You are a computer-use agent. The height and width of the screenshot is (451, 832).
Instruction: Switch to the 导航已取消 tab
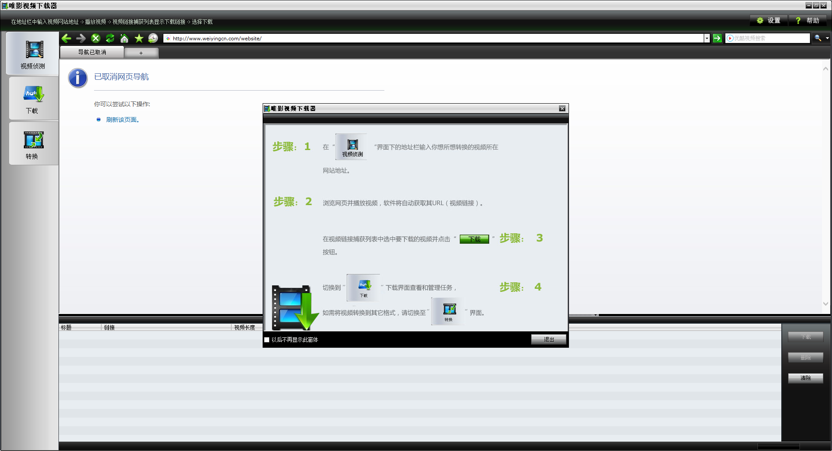click(91, 52)
